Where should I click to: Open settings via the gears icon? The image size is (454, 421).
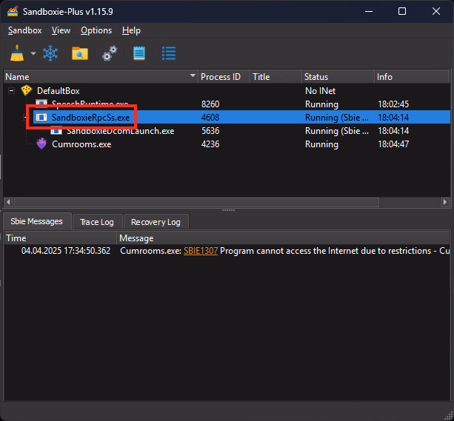tap(110, 53)
